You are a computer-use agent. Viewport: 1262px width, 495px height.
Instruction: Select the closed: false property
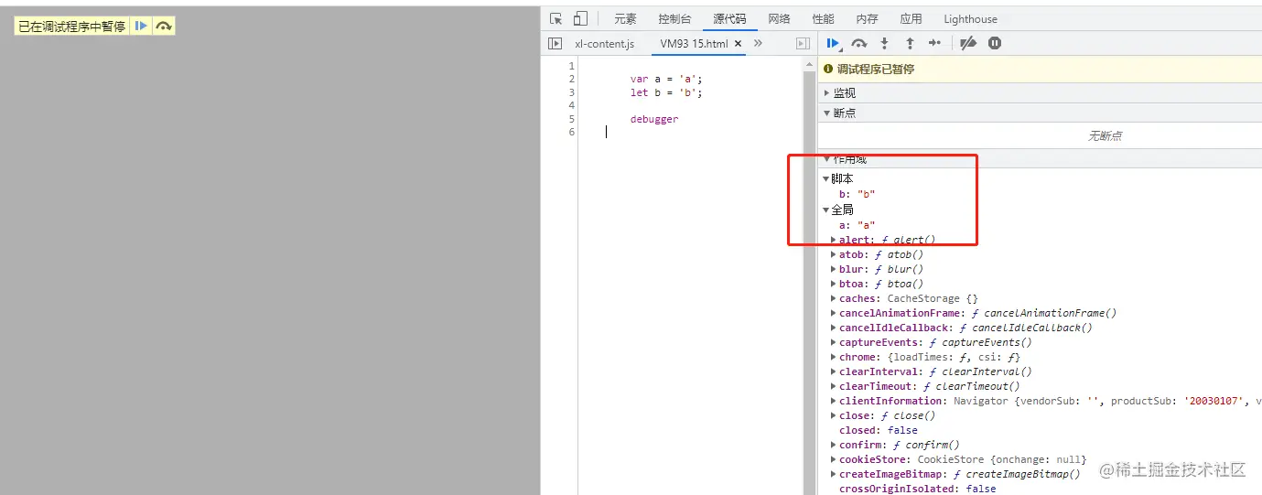coord(879,430)
